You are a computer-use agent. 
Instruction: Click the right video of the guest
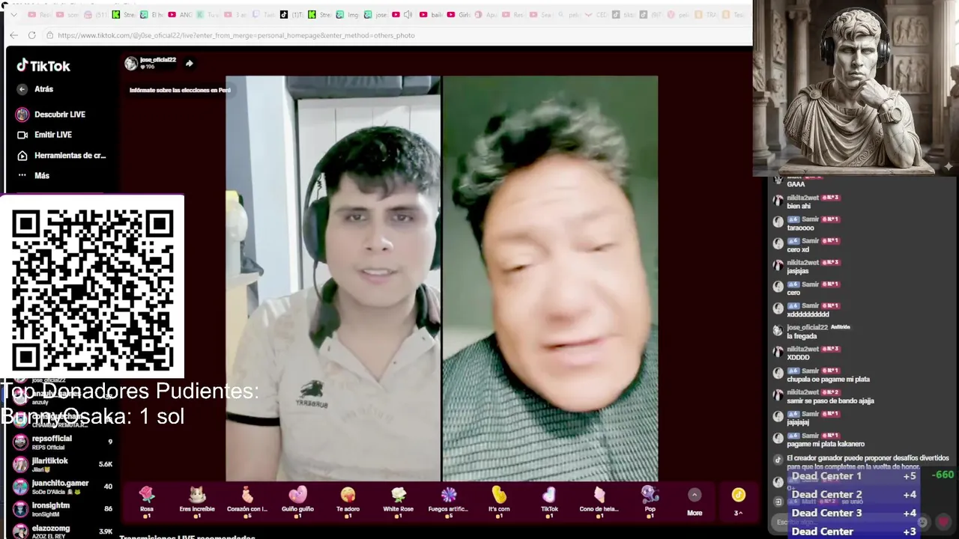[x=551, y=278]
